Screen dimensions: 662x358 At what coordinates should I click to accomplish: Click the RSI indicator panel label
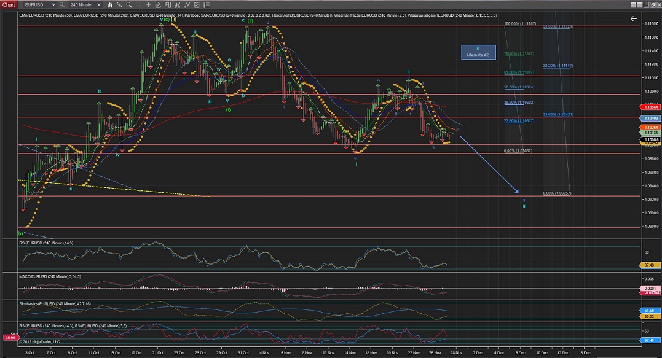pyautogui.click(x=47, y=244)
